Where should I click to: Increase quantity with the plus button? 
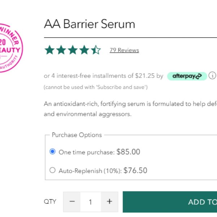pyautogui.click(x=110, y=202)
